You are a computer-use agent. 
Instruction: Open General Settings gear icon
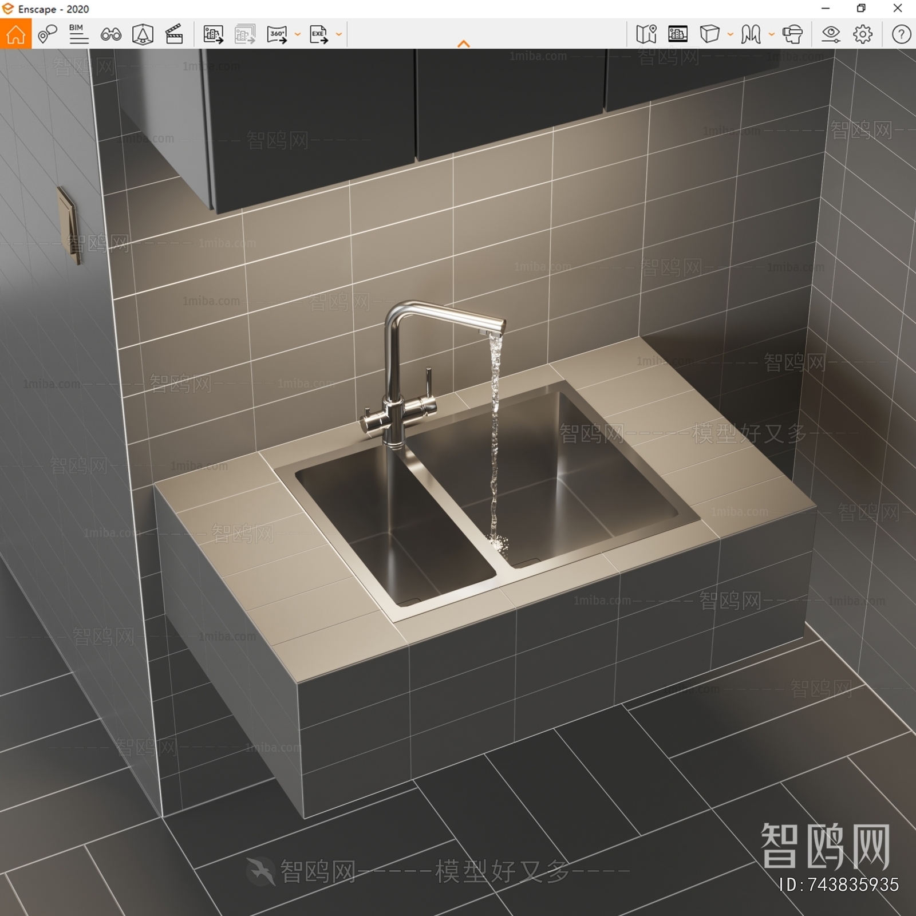pyautogui.click(x=863, y=34)
